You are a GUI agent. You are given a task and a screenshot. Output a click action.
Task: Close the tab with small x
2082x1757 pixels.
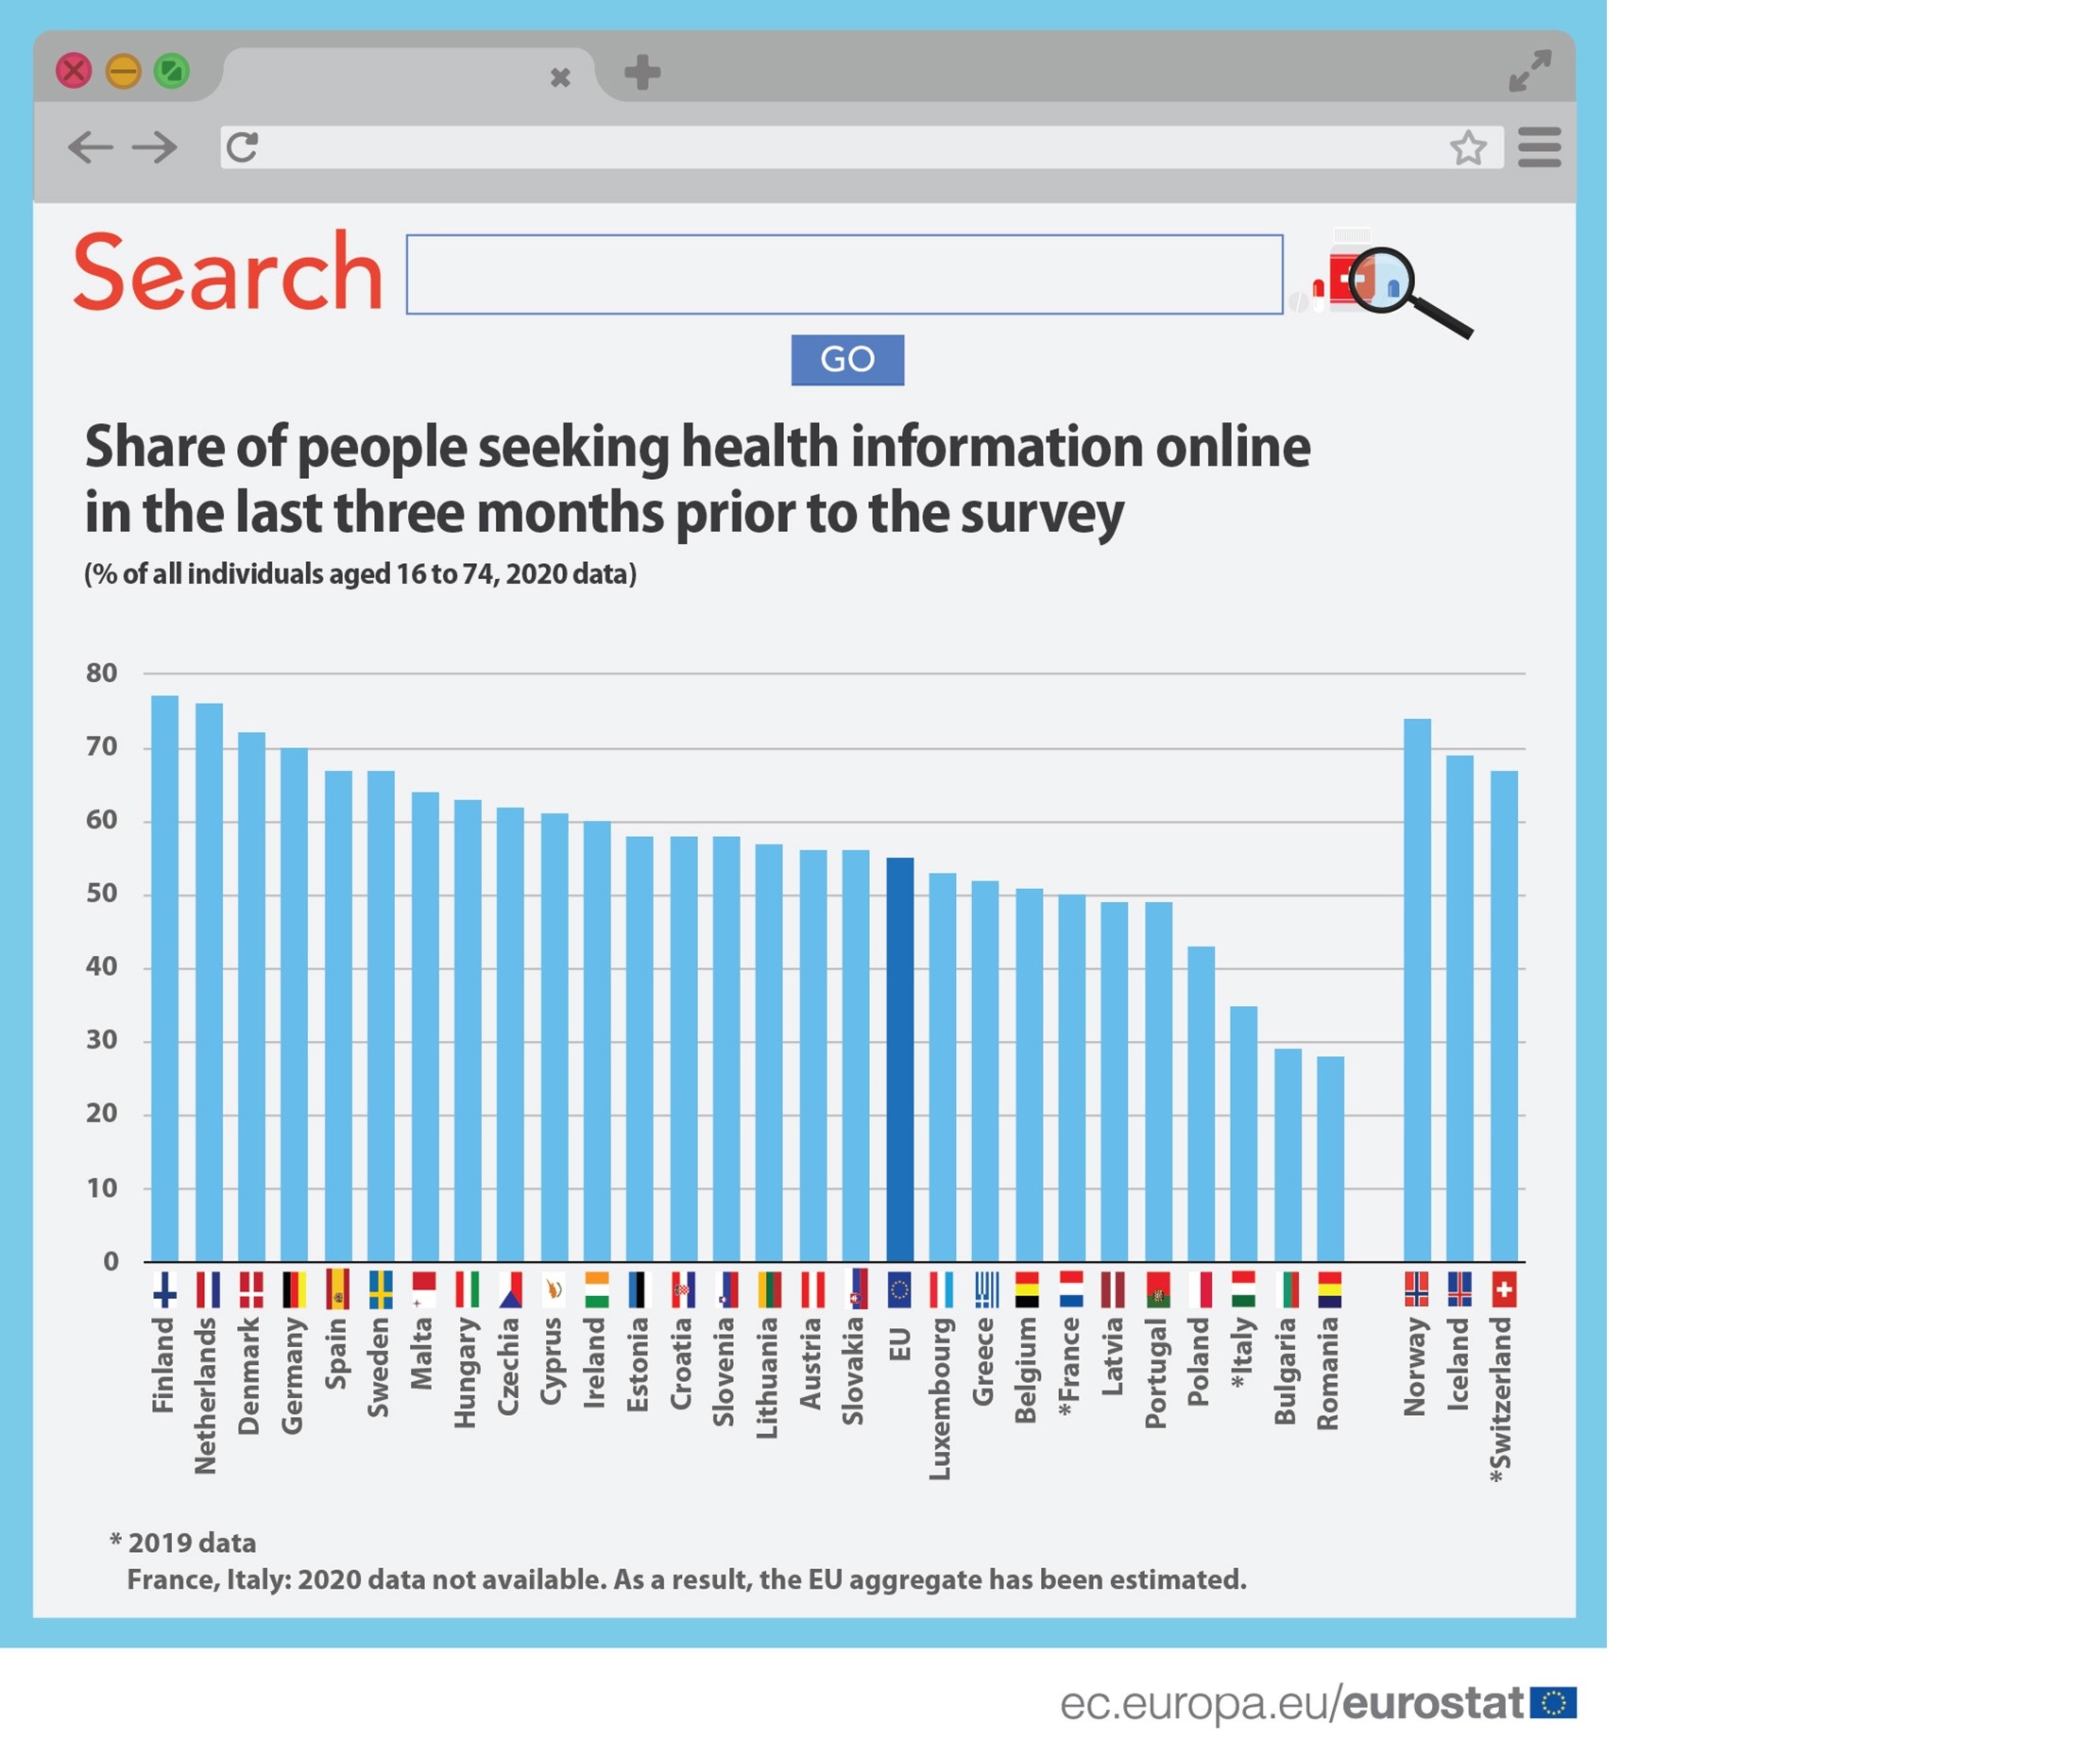click(560, 77)
